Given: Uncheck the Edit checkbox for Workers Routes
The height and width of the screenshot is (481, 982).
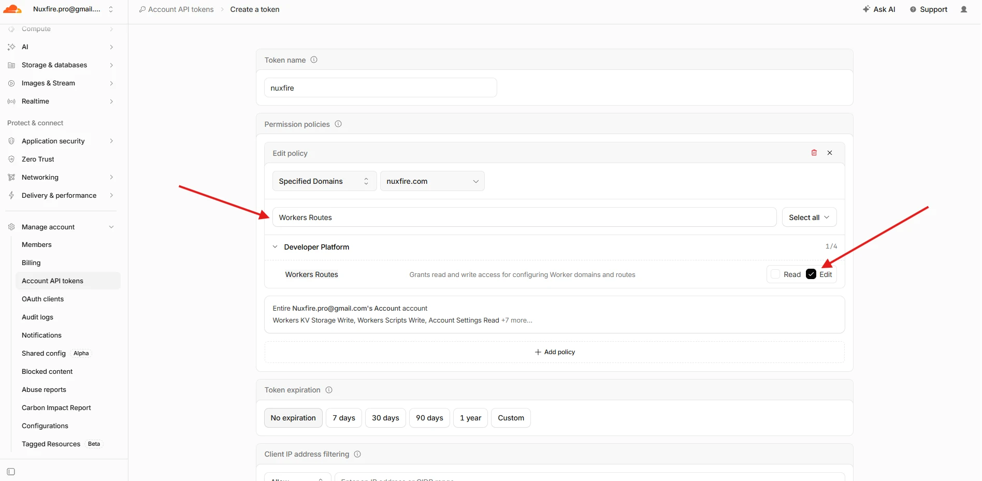Looking at the screenshot, I should click(x=811, y=274).
